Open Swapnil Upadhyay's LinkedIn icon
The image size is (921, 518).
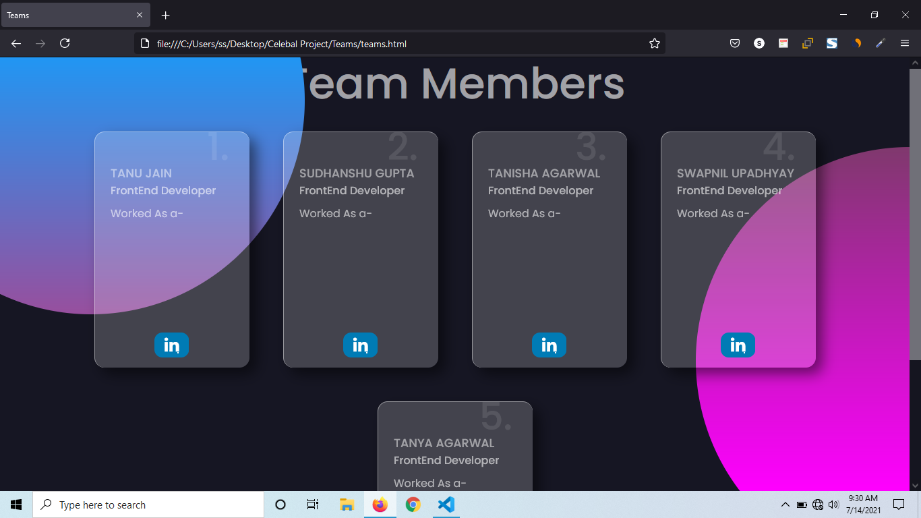(738, 345)
